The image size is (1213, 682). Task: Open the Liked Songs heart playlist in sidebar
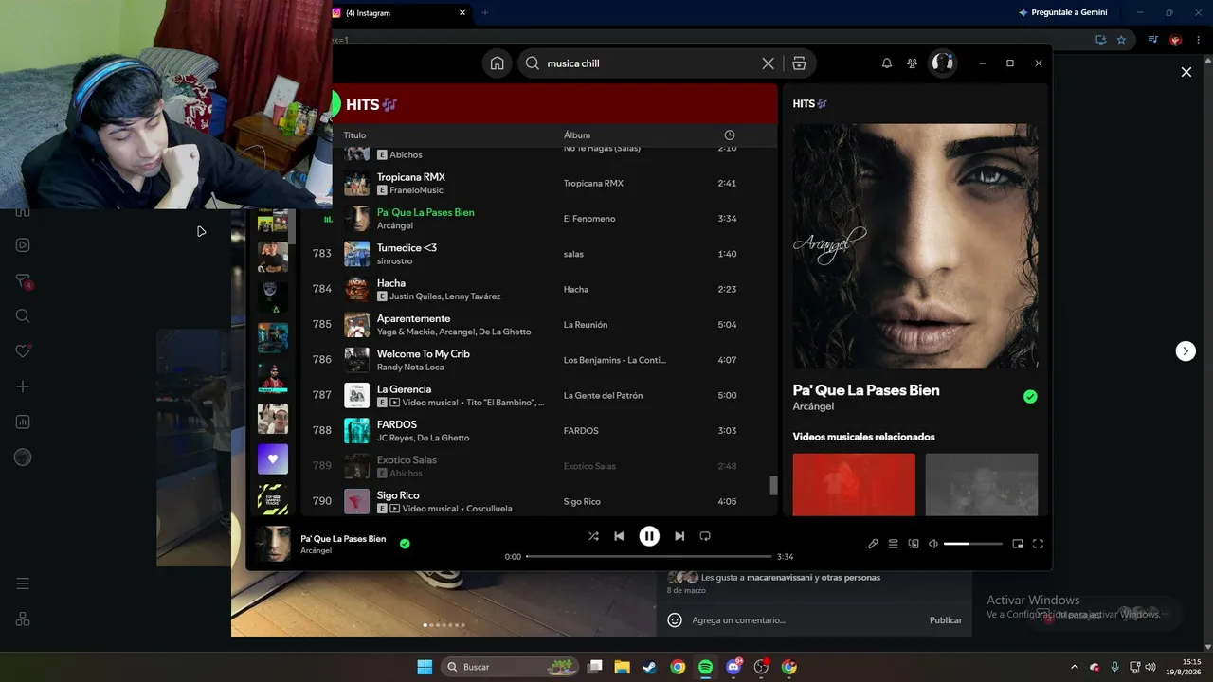[x=273, y=459]
